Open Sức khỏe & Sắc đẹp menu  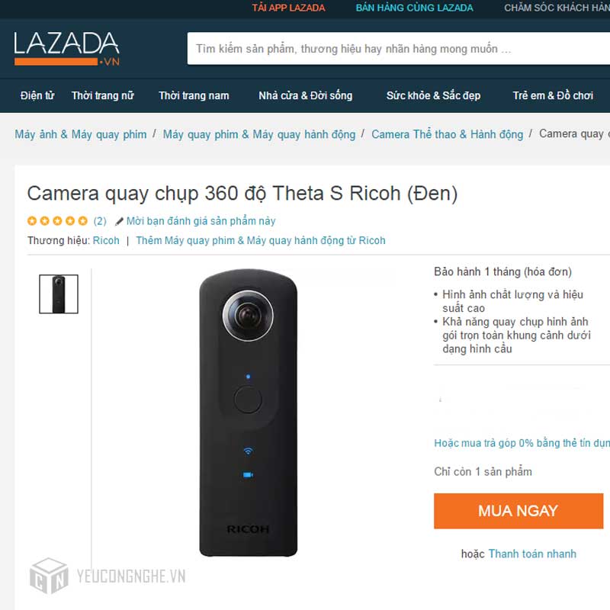(x=433, y=96)
